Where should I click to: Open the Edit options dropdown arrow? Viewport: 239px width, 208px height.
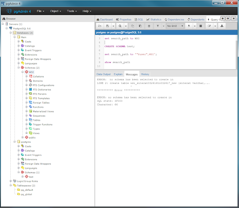point(215,26)
